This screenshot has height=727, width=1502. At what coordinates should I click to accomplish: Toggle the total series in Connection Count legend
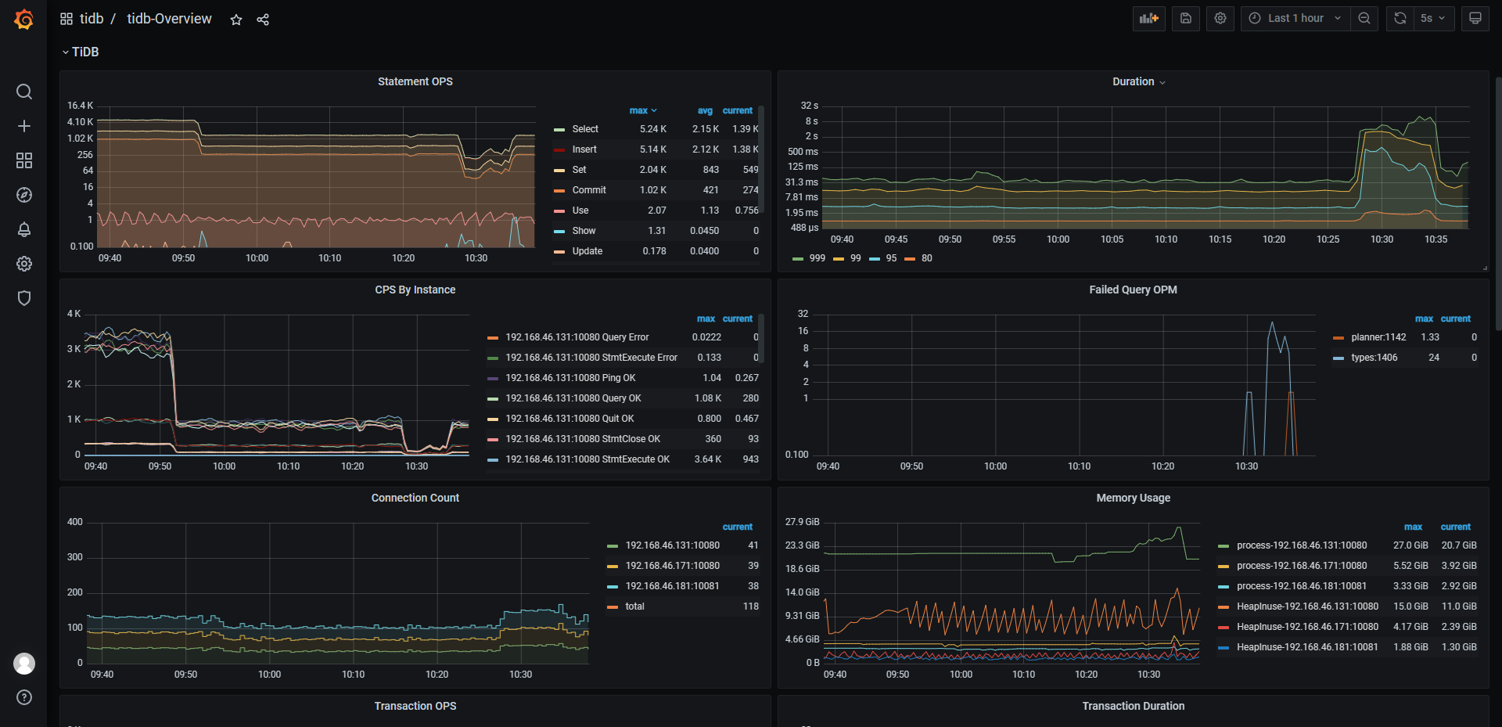pyautogui.click(x=634, y=606)
